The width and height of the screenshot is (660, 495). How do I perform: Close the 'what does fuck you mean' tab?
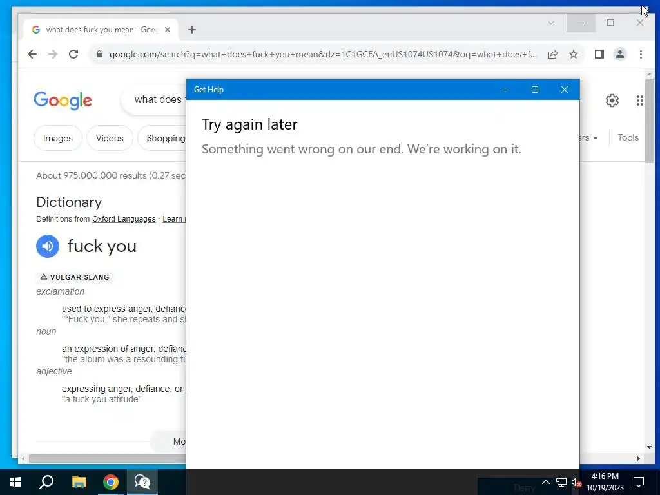pos(168,30)
